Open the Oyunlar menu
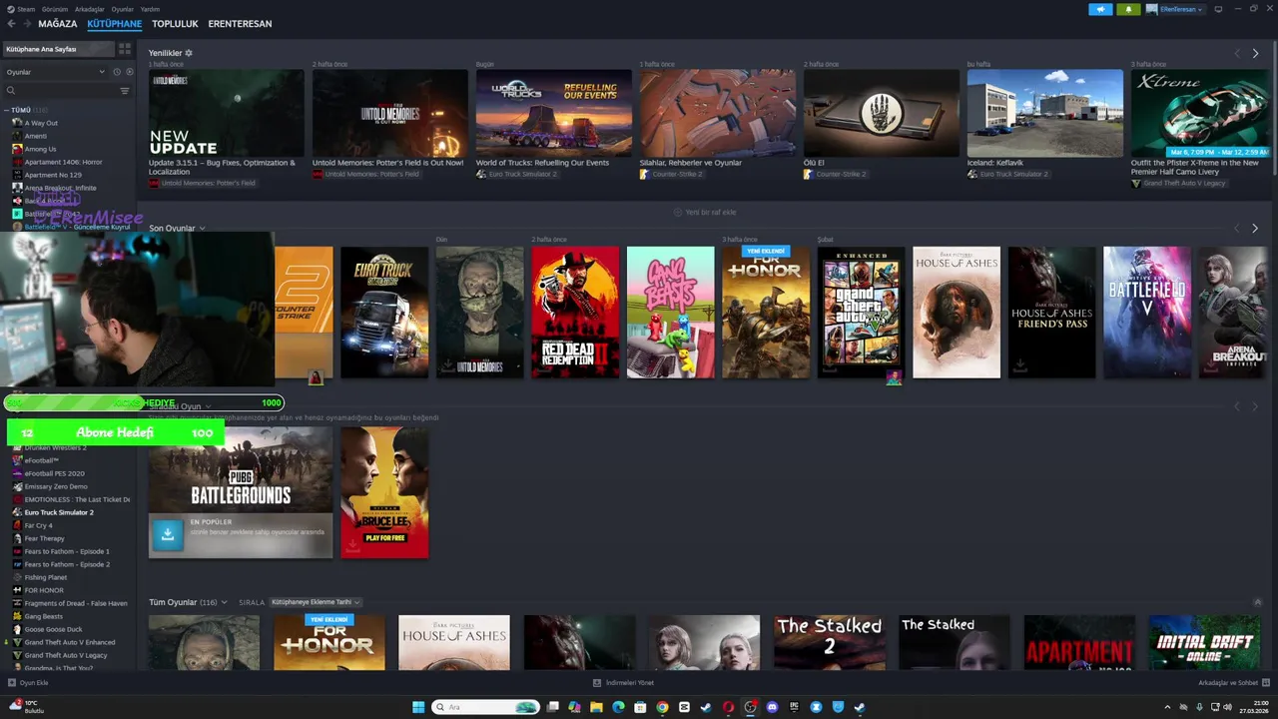1278x719 pixels. click(x=122, y=9)
